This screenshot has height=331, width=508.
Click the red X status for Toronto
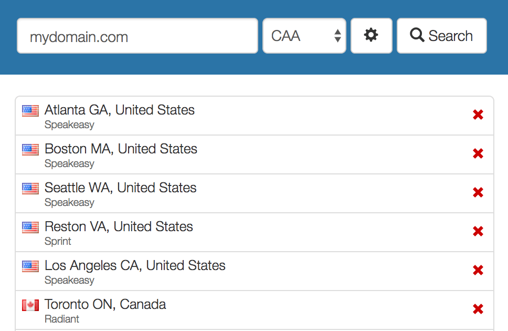478,309
